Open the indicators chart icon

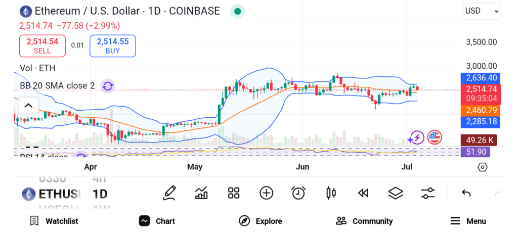tap(202, 193)
